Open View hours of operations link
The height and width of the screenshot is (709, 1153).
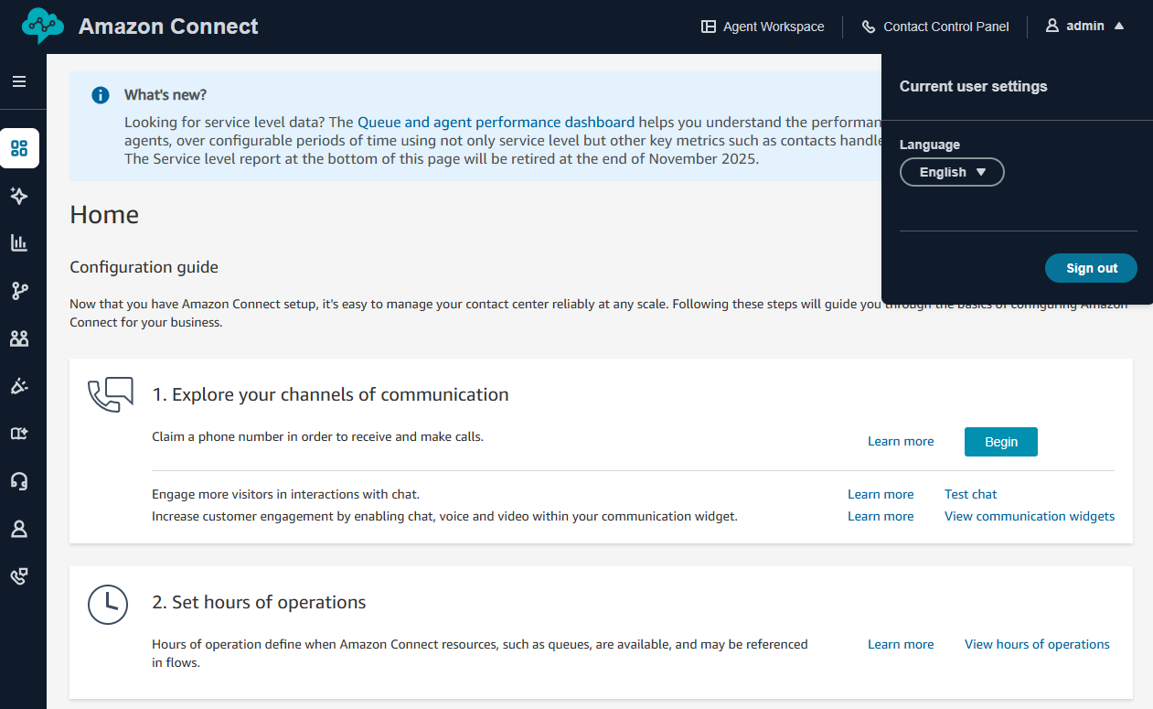(1037, 644)
